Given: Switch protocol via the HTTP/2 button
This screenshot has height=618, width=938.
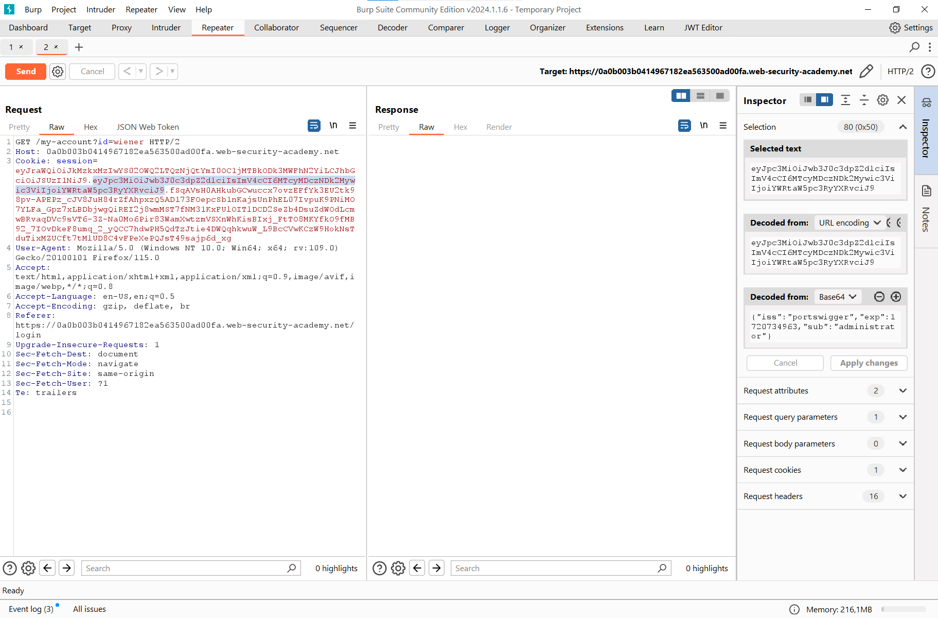Looking at the screenshot, I should pyautogui.click(x=900, y=71).
